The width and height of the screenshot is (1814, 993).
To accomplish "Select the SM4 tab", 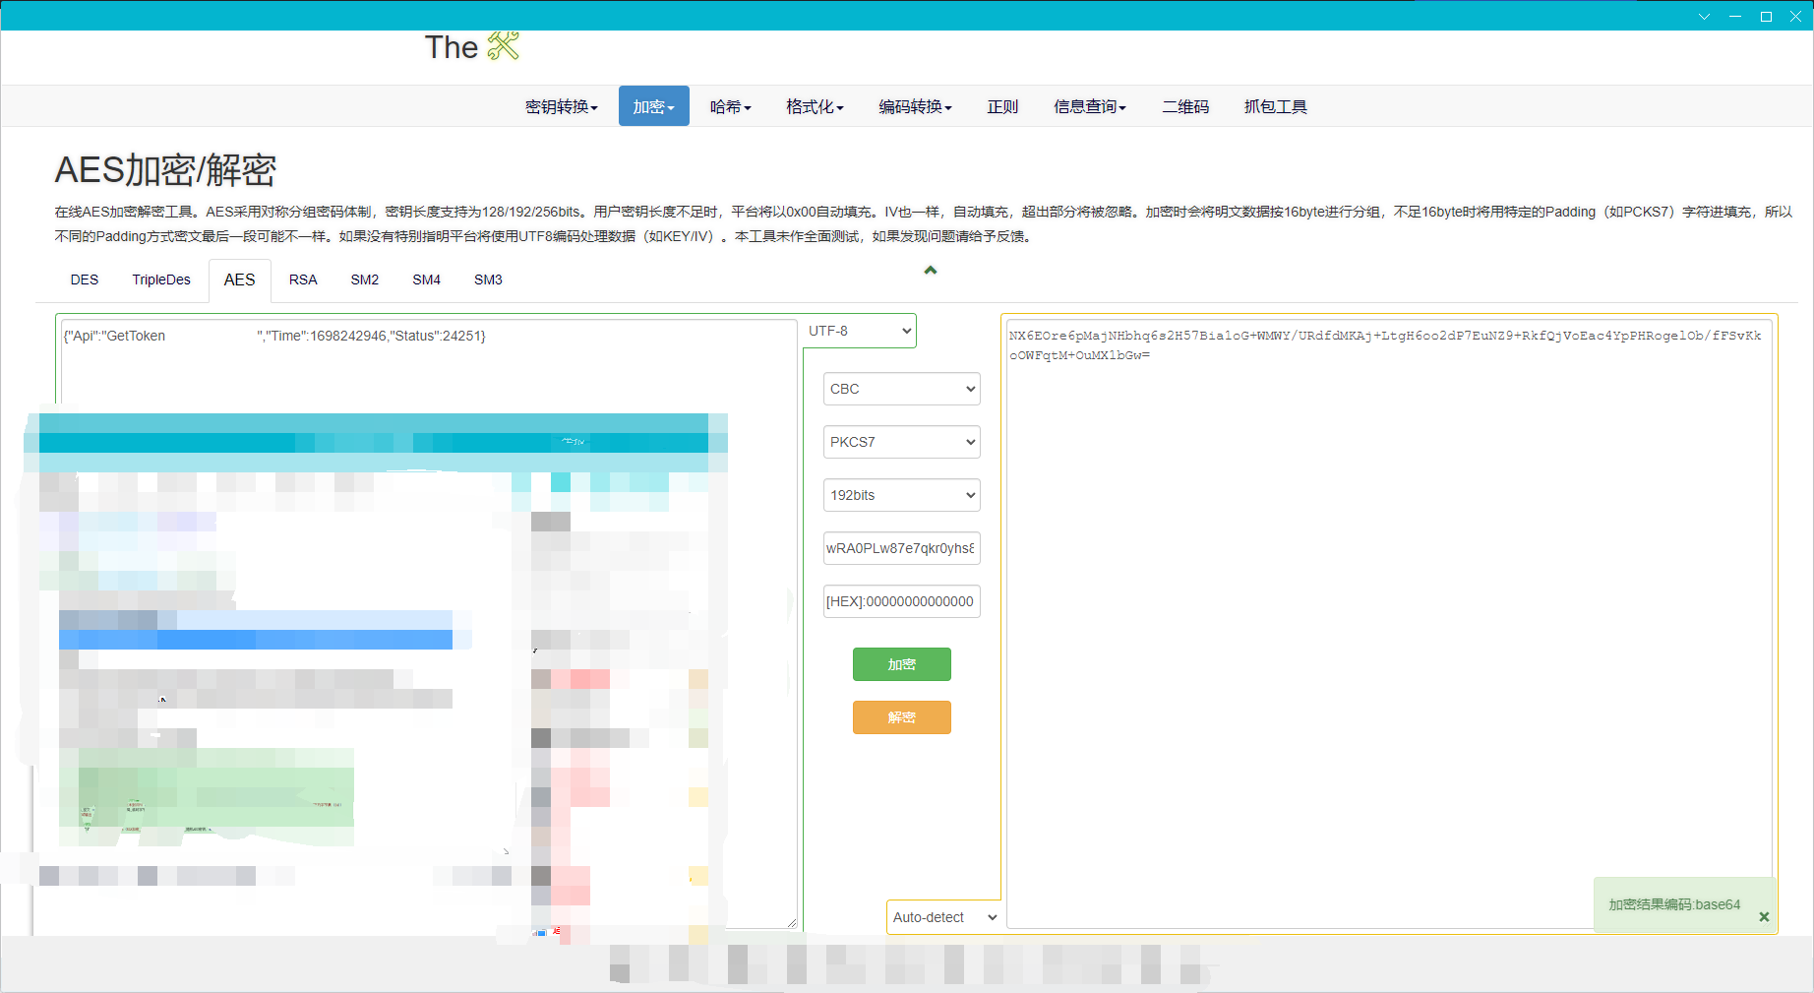I will pyautogui.click(x=426, y=279).
